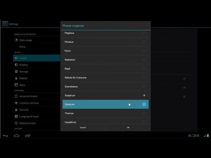The width and height of the screenshot is (211, 158).
Task: Open More... wireless settings
Action: (x=37, y=47)
